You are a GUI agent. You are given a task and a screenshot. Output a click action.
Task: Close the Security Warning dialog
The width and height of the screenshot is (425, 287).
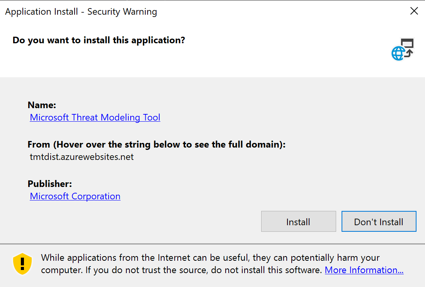click(414, 11)
